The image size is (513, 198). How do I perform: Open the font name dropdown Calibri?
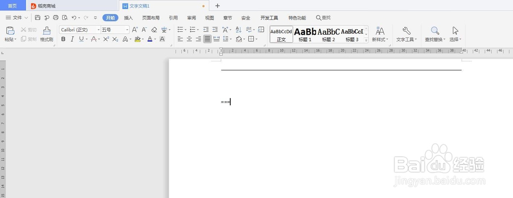tap(98, 30)
